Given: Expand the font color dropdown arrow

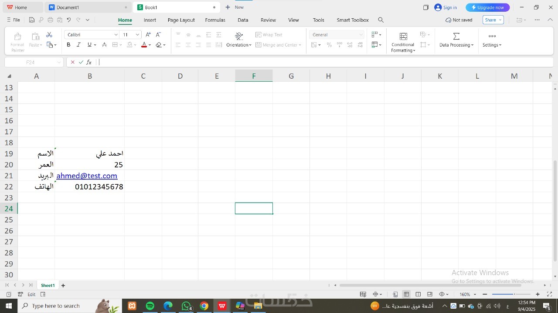Looking at the screenshot, I should (150, 45).
